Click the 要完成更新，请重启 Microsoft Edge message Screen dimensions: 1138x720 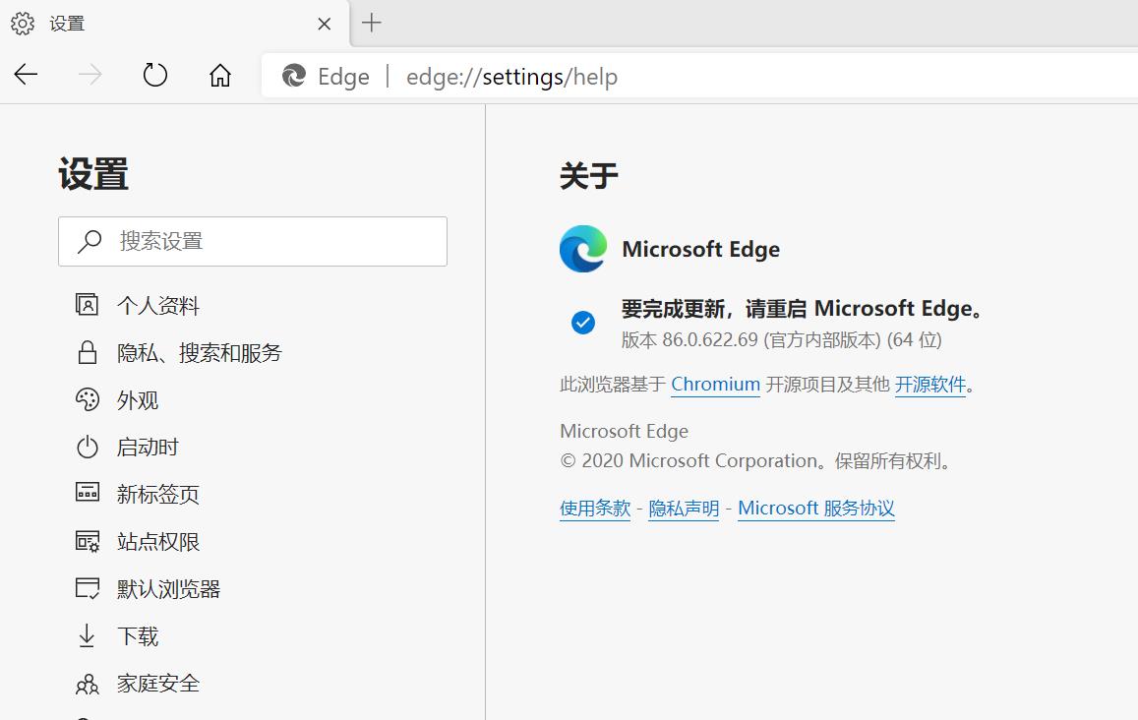[x=803, y=309]
